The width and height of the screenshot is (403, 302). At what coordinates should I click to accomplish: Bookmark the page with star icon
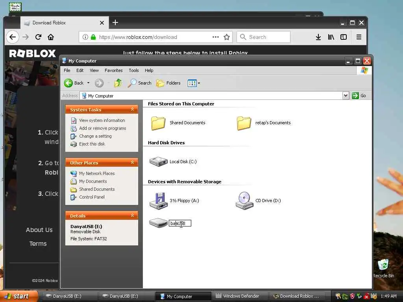pos(226,37)
